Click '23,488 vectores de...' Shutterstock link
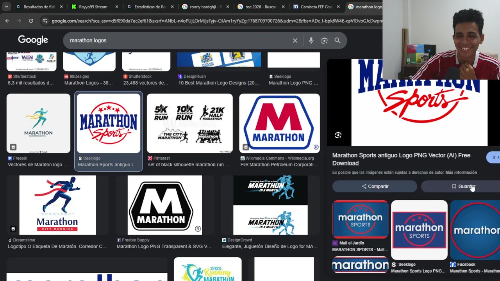Image resolution: width=500 pixels, height=281 pixels. tap(146, 83)
